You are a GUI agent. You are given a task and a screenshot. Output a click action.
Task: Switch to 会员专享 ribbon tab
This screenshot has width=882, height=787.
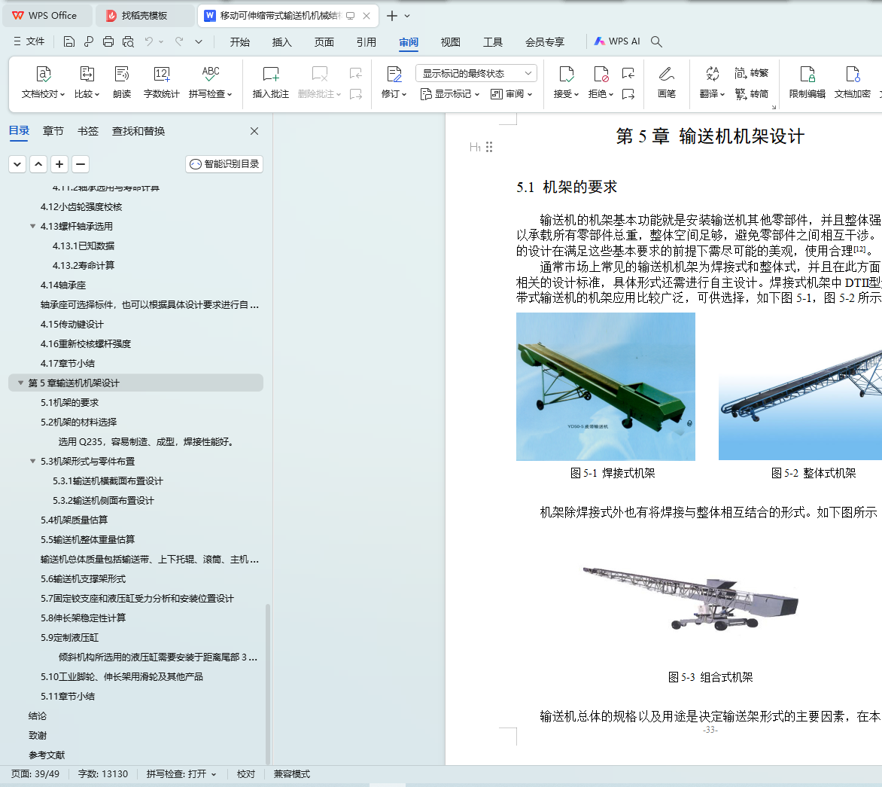545,42
